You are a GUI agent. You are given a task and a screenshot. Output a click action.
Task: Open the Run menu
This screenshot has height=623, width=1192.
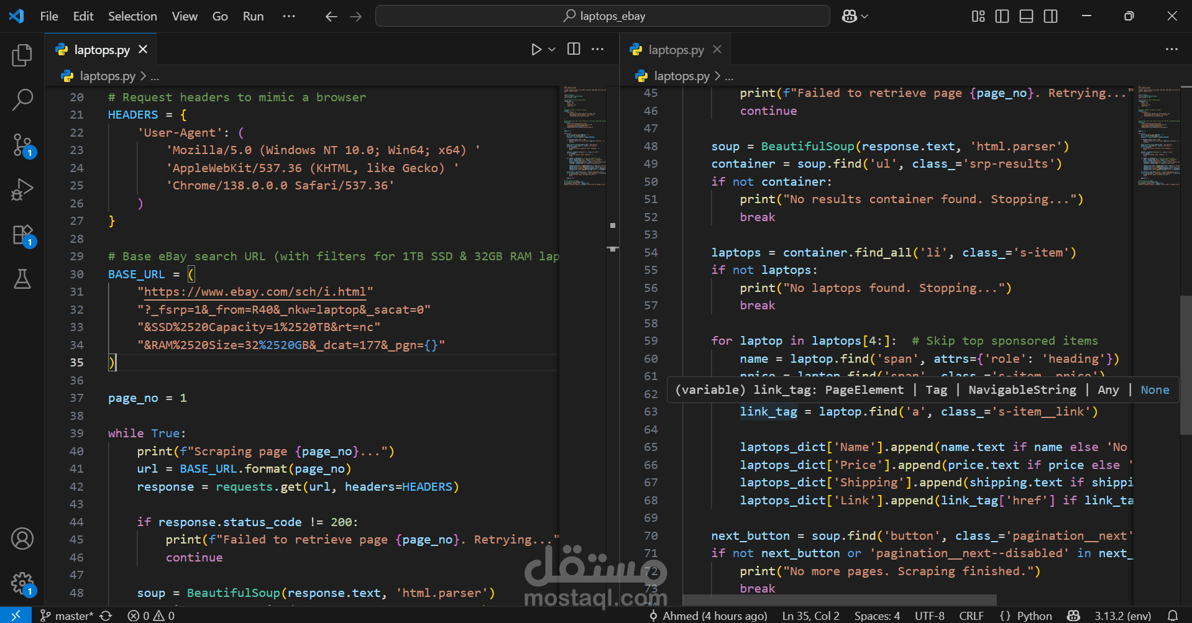tap(253, 16)
